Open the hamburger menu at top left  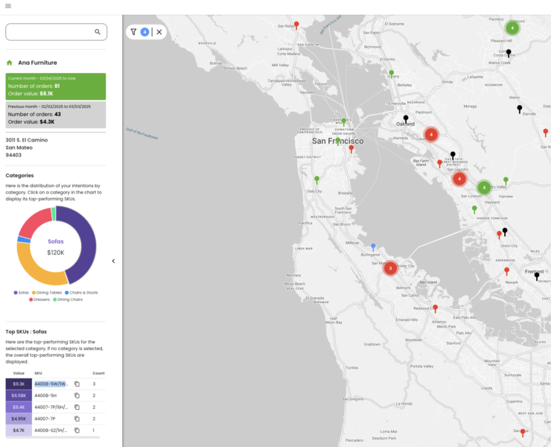pos(7,6)
